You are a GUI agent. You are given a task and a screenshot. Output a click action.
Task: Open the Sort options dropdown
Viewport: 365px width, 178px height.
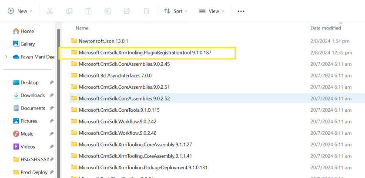pos(176,11)
